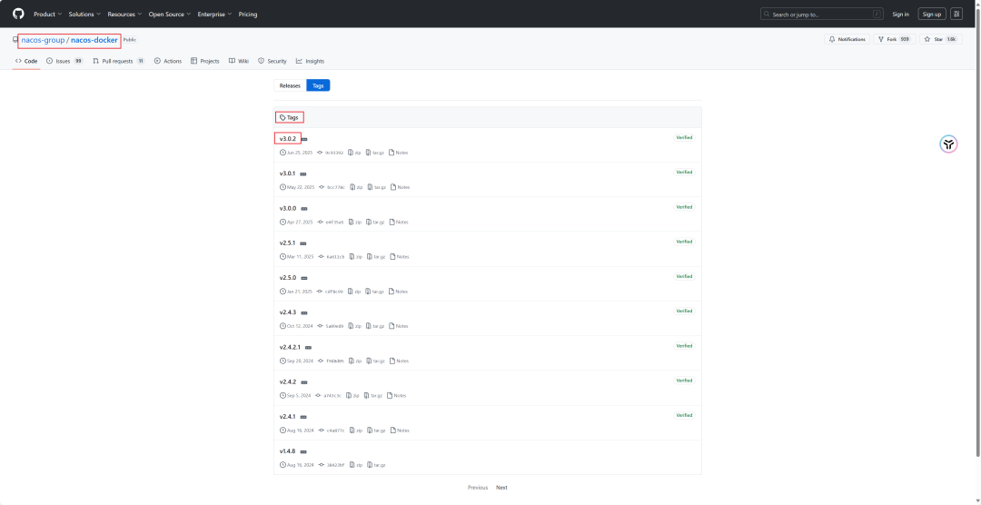The height and width of the screenshot is (505, 981).
Task: Switch to the Releases view
Action: pyautogui.click(x=290, y=85)
